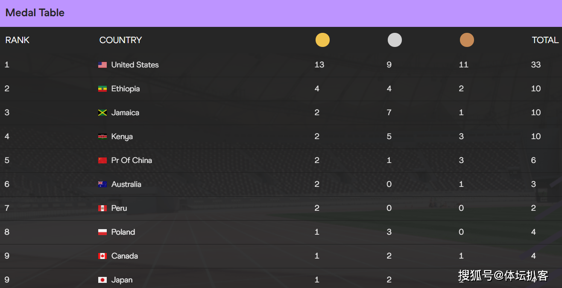This screenshot has height=288, width=562.
Task: Select the TOTAL column header
Action: 545,40
